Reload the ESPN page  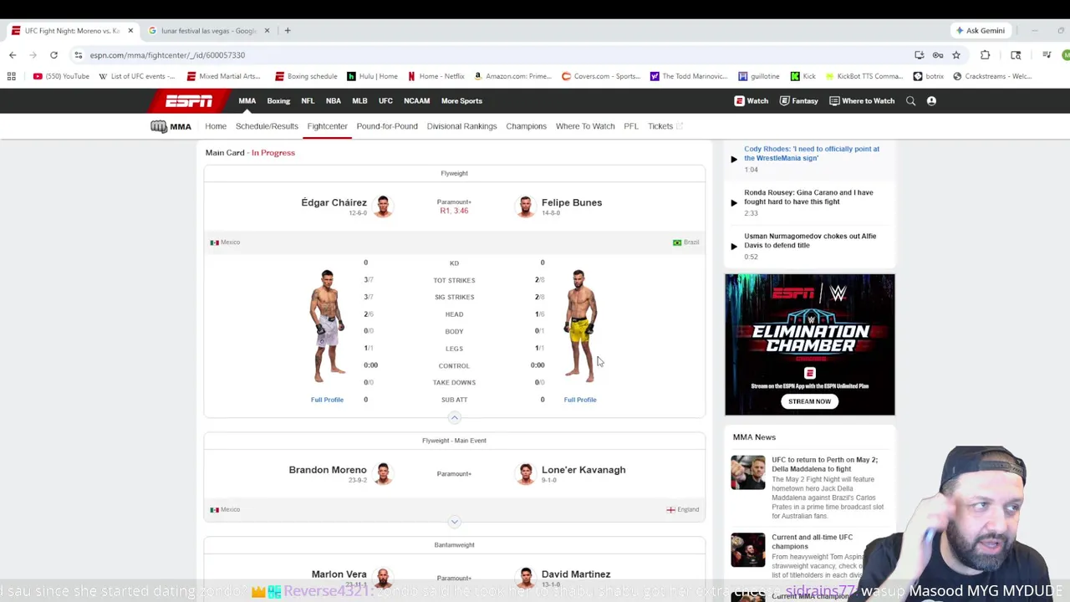(53, 55)
